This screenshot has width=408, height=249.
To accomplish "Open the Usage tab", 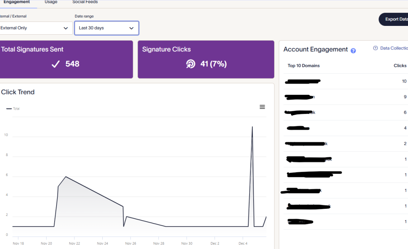I will point(51,2).
